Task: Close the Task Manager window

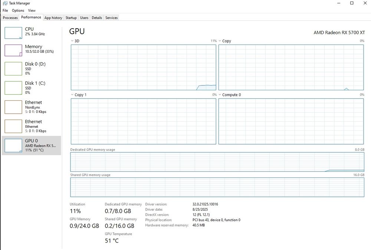Action: tap(365, 3)
